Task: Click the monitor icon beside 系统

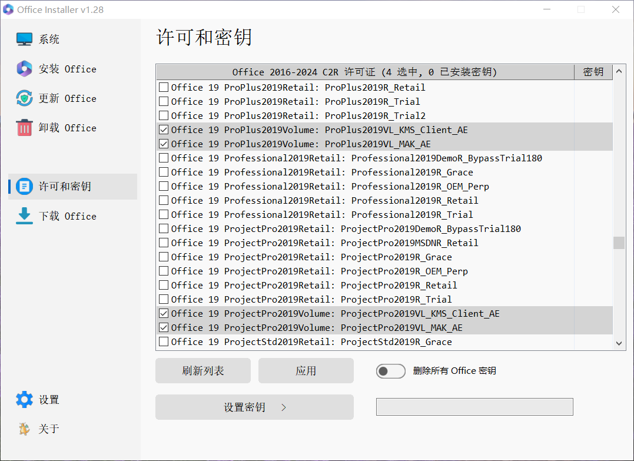Action: (24, 39)
